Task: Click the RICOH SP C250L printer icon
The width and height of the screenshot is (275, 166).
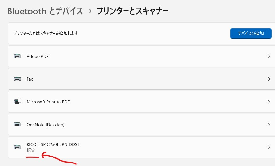Action: click(17, 147)
